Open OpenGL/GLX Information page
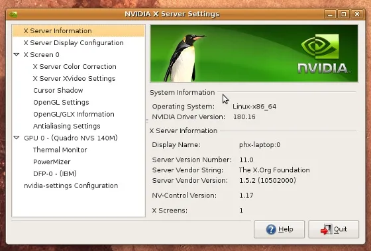This screenshot has width=371, height=251. pos(74,115)
